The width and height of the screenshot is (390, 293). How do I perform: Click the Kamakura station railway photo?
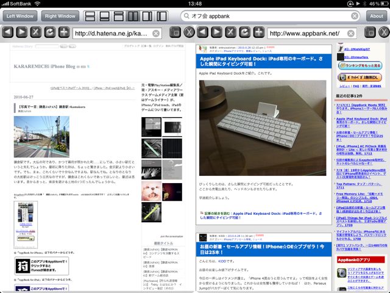[x=41, y=137]
